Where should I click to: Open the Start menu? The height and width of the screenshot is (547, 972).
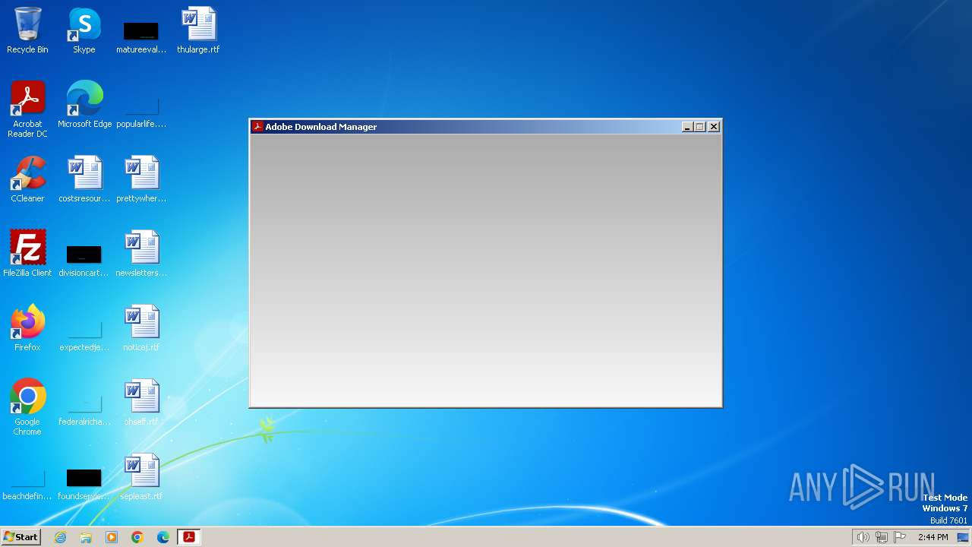click(21, 537)
